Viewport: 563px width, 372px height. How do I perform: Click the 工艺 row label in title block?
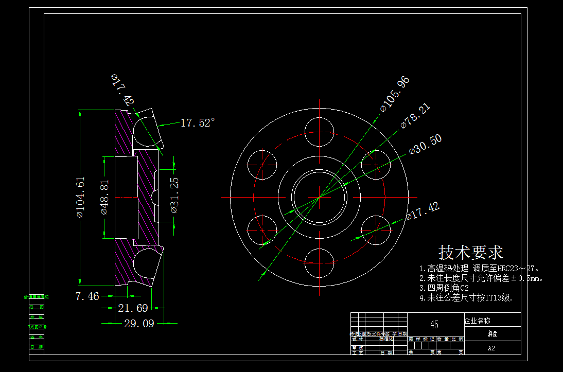[x=358, y=352]
